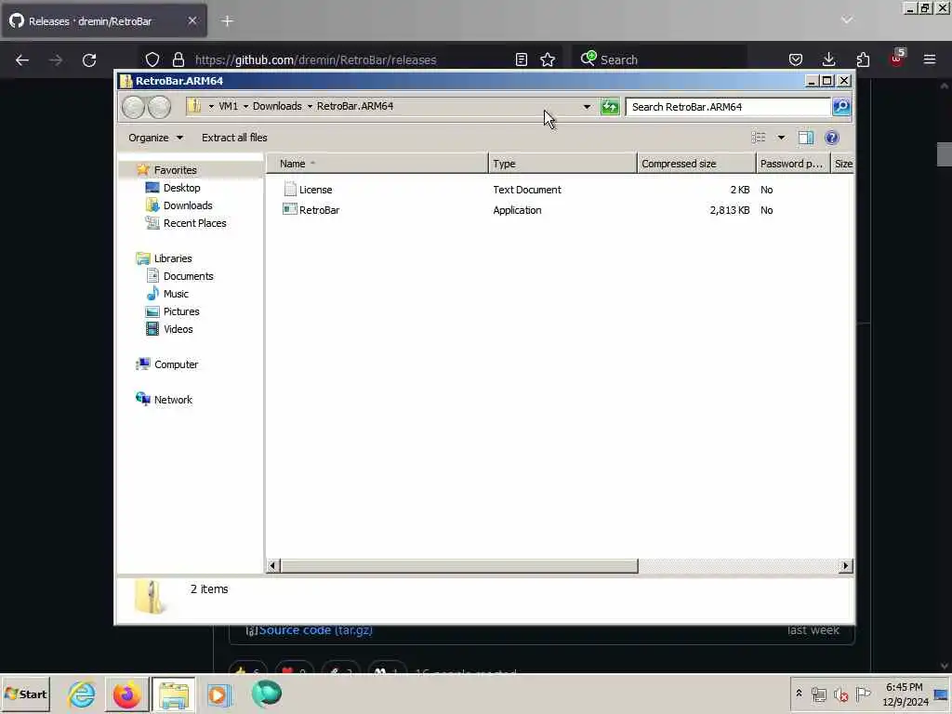Screen dimensions: 952x714
Task: Sort by Name column
Action: tap(377, 164)
